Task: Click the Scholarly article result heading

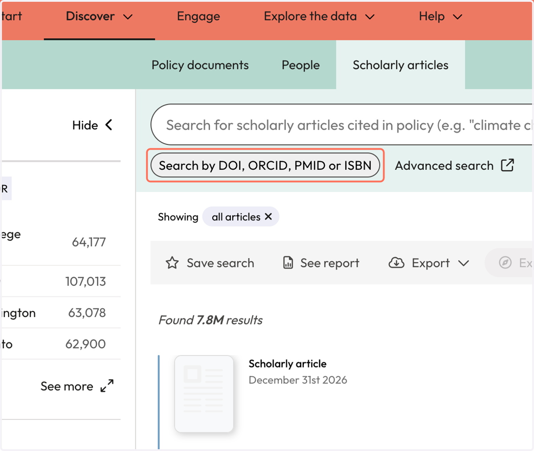Action: [287, 363]
